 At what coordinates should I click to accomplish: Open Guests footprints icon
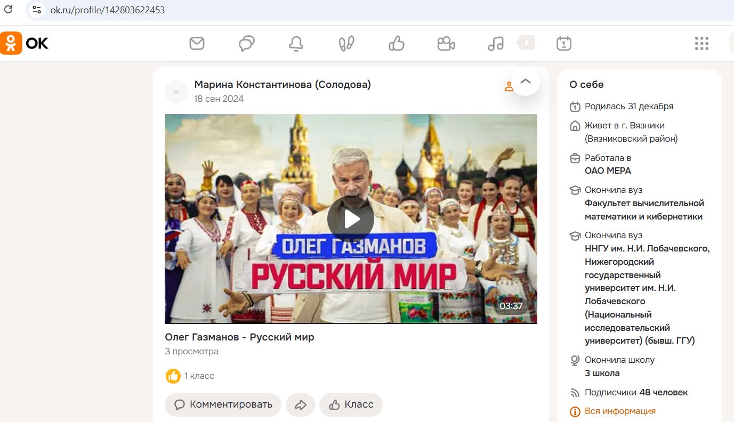(x=346, y=44)
